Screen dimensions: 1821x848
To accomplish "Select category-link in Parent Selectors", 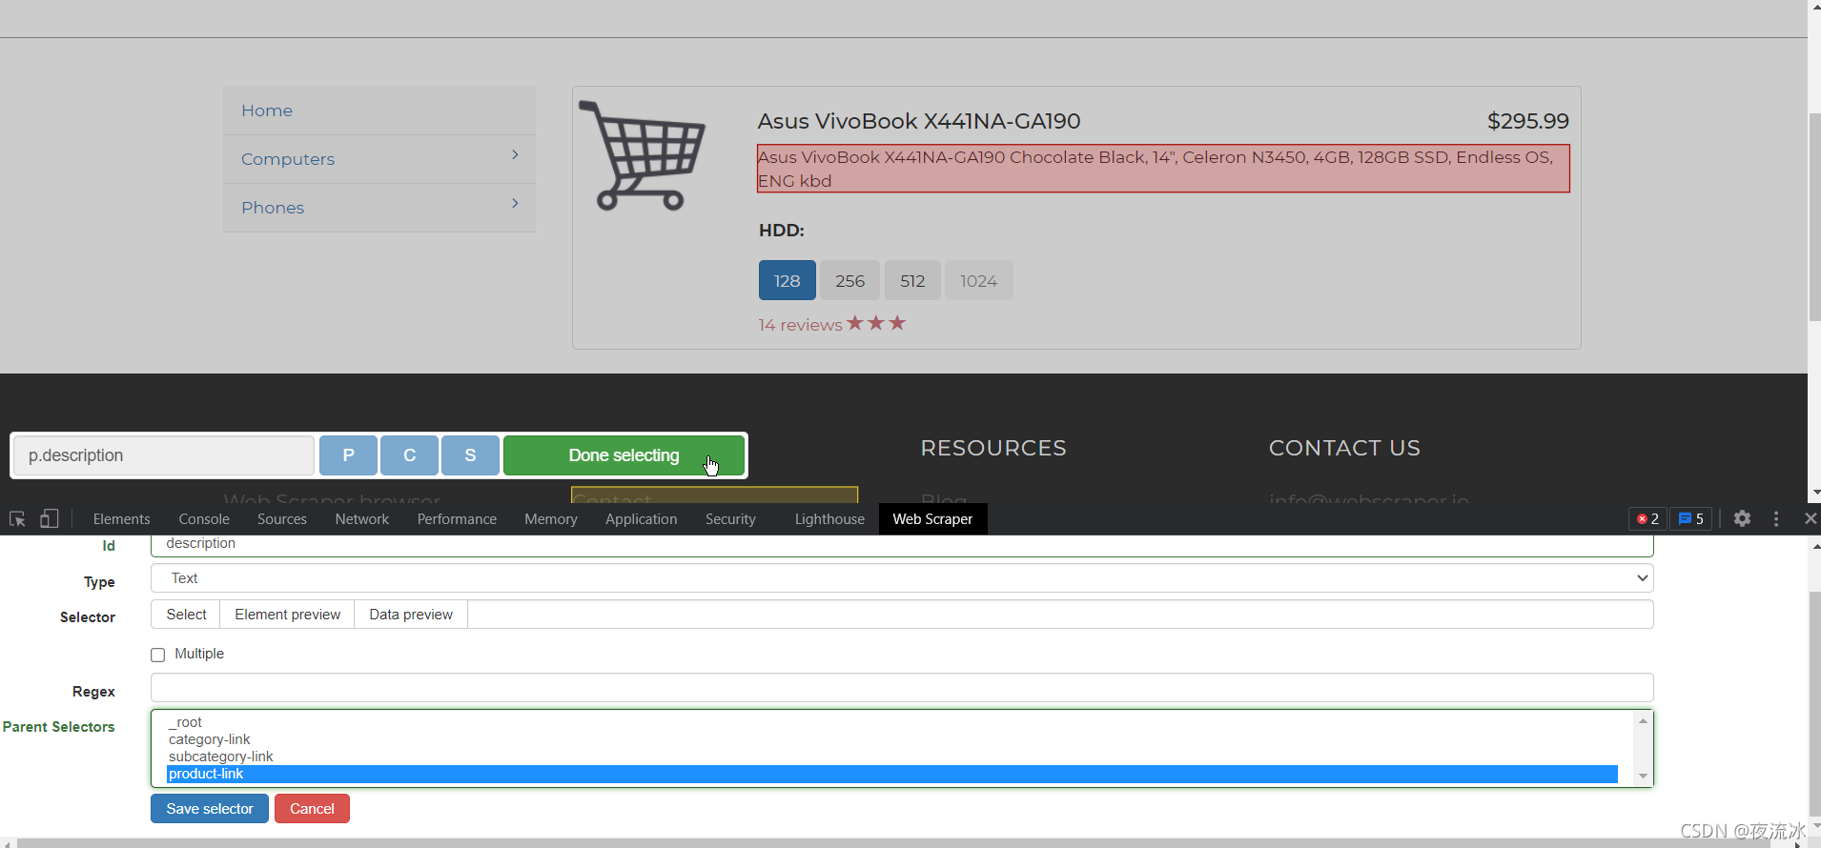I will 892,739.
